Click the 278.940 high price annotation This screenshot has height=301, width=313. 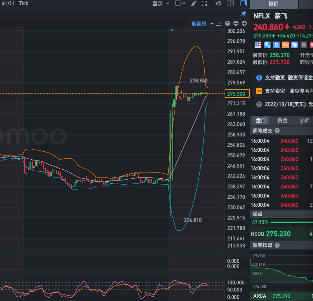click(198, 81)
